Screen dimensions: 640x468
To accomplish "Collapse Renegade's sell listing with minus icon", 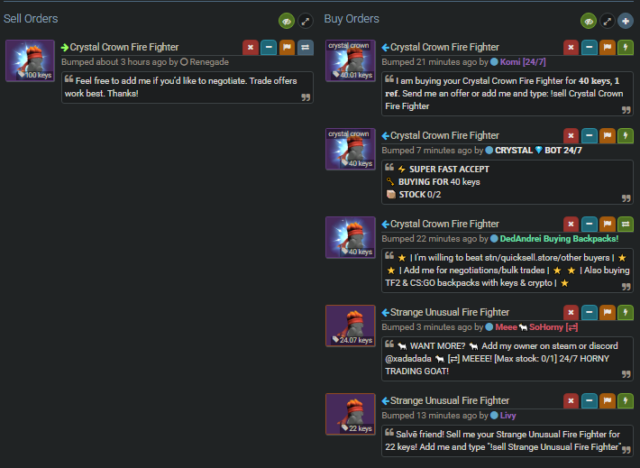I will (x=269, y=48).
